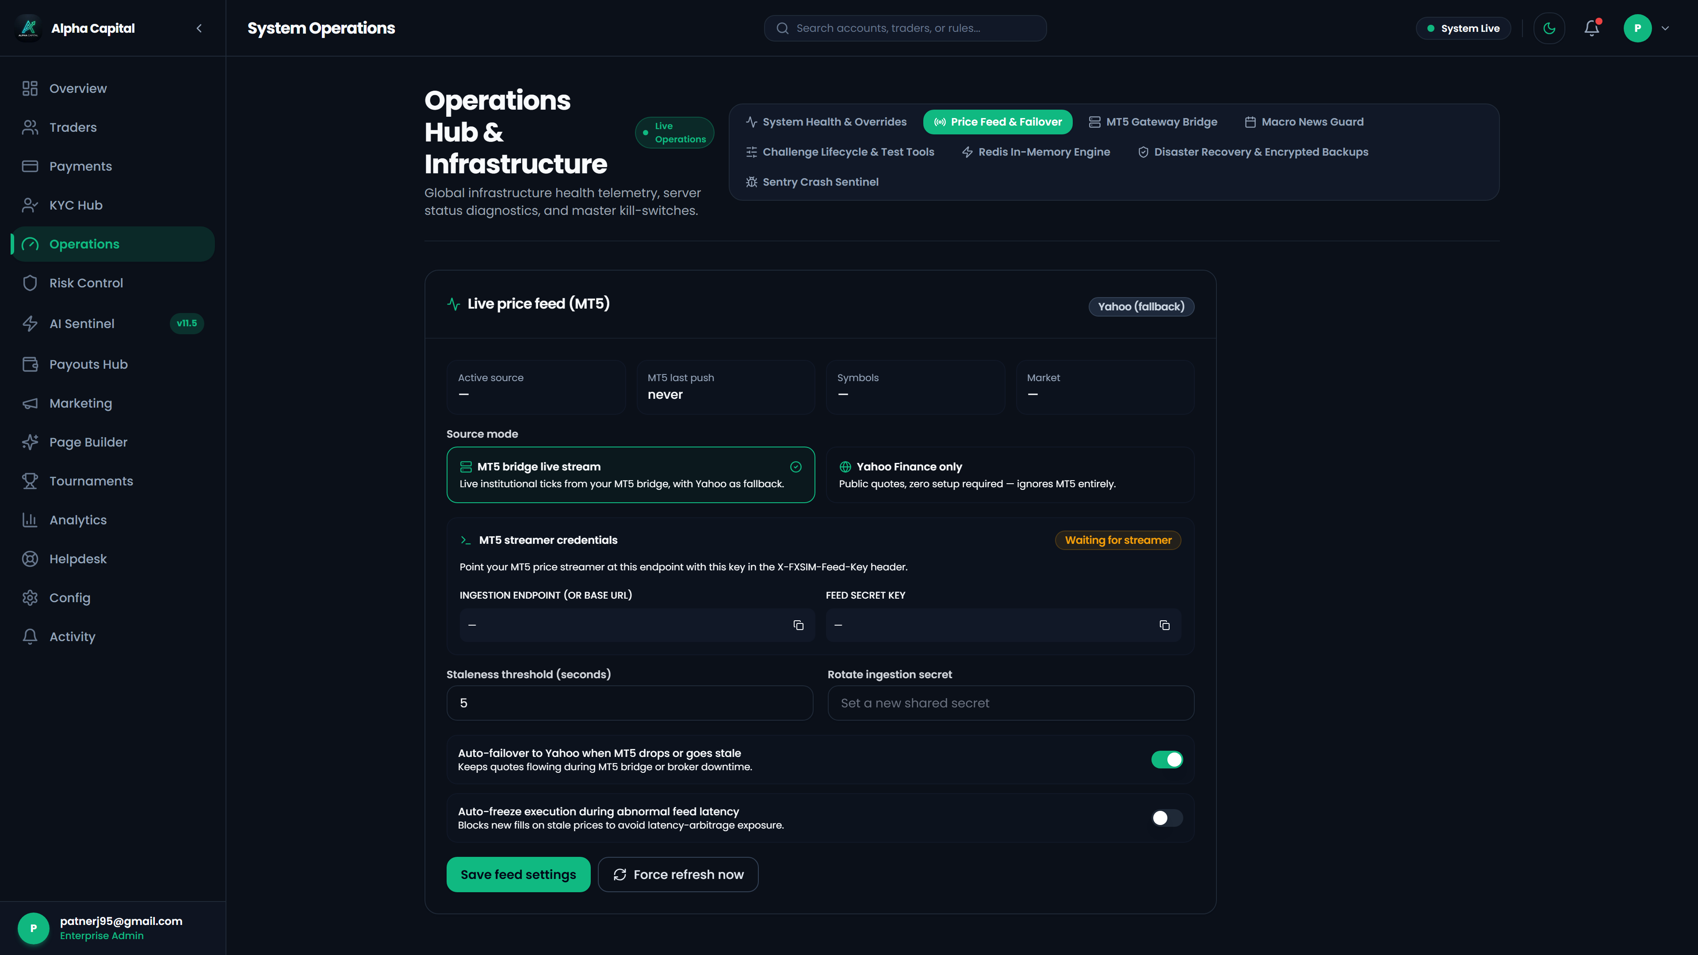Click the Yahoo (fallback) badge
Screen dimensions: 1698x955
(1141, 306)
